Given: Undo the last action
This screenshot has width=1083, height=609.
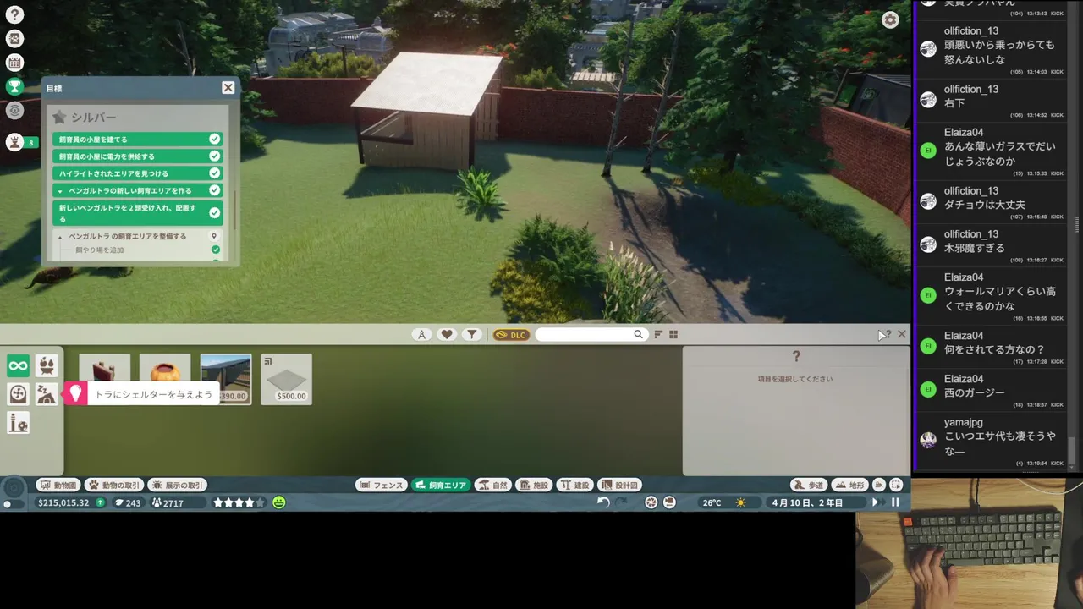Looking at the screenshot, I should [x=603, y=502].
